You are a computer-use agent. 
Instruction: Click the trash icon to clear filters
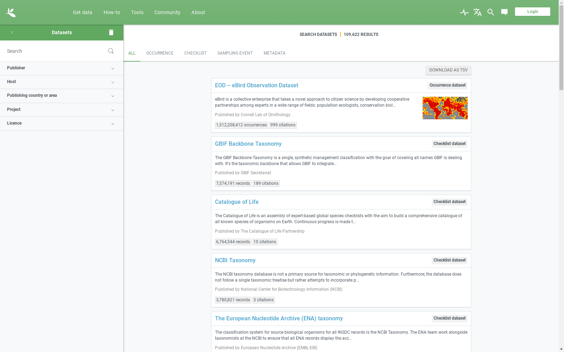tap(111, 32)
